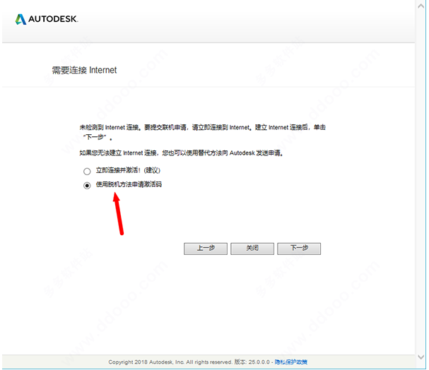Click the Autodesk triangular logo icon
429x370 pixels.
[20, 18]
